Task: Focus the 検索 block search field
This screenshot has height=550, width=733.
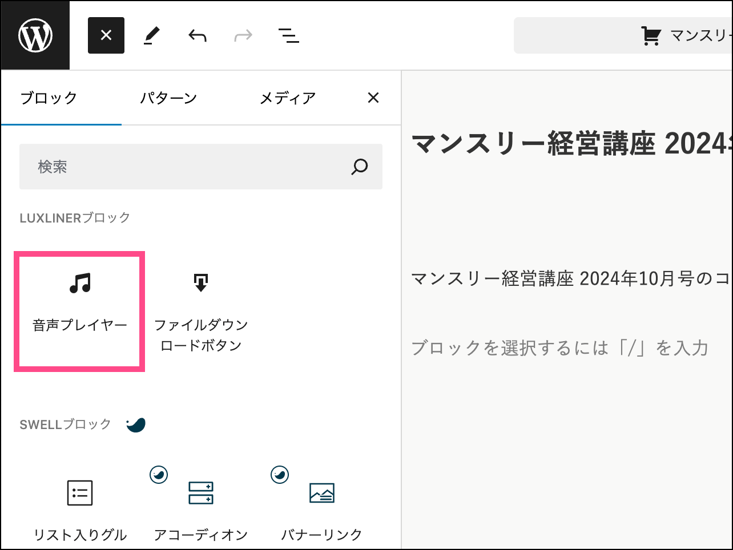Action: 183,167
